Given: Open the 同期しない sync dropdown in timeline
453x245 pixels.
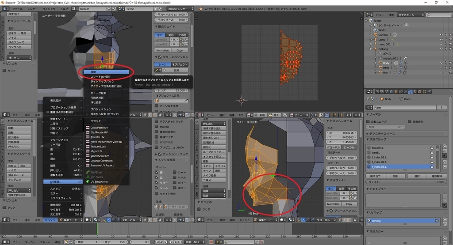Looking at the screenshot, I should click(195, 242).
